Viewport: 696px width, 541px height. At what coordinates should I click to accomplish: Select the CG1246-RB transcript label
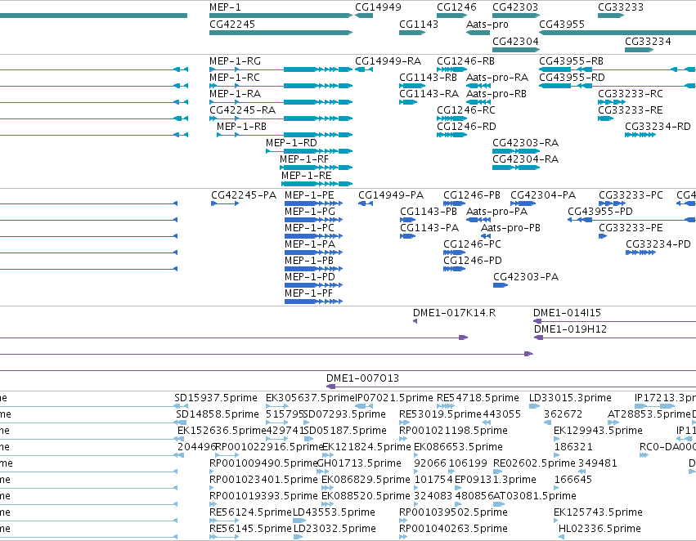click(465, 61)
